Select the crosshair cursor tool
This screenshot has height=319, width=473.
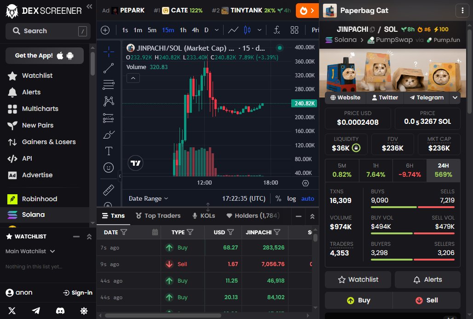(x=109, y=52)
